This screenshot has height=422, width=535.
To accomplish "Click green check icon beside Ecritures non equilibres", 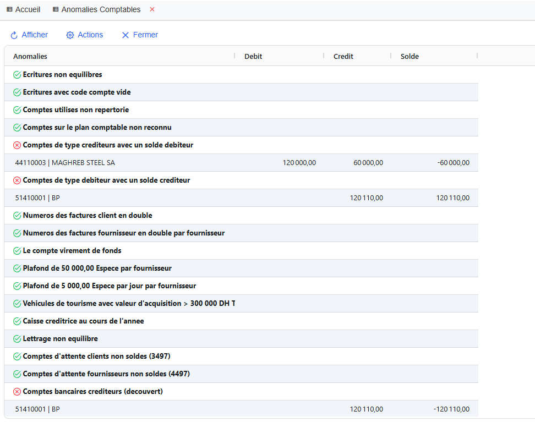I will 17,75.
